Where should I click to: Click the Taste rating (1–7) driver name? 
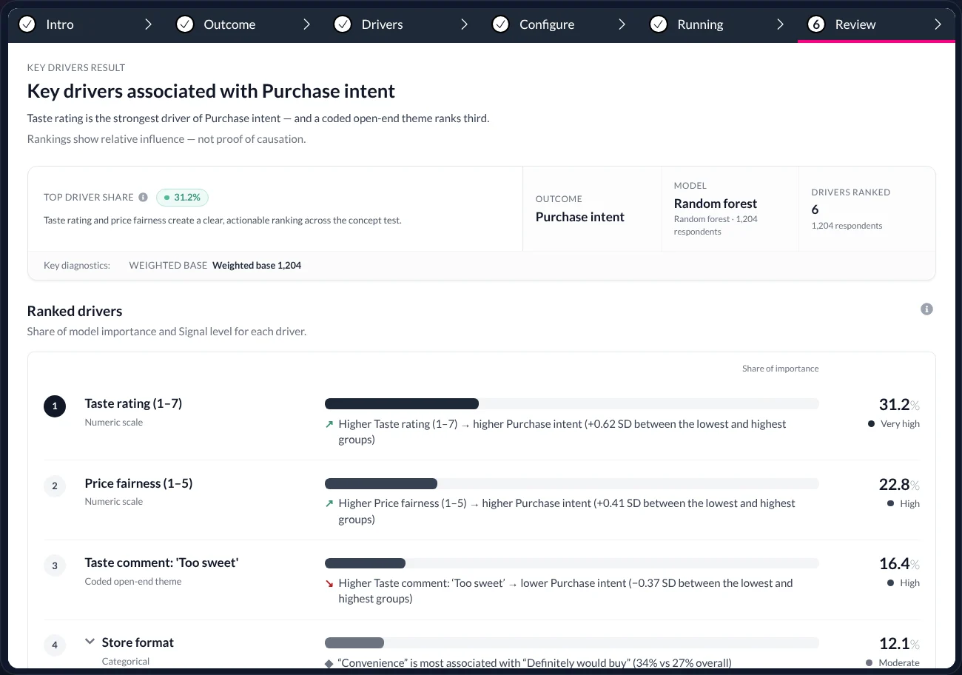(x=133, y=403)
